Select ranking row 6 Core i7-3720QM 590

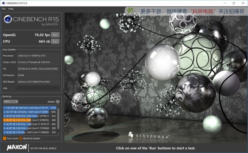click(x=30, y=128)
